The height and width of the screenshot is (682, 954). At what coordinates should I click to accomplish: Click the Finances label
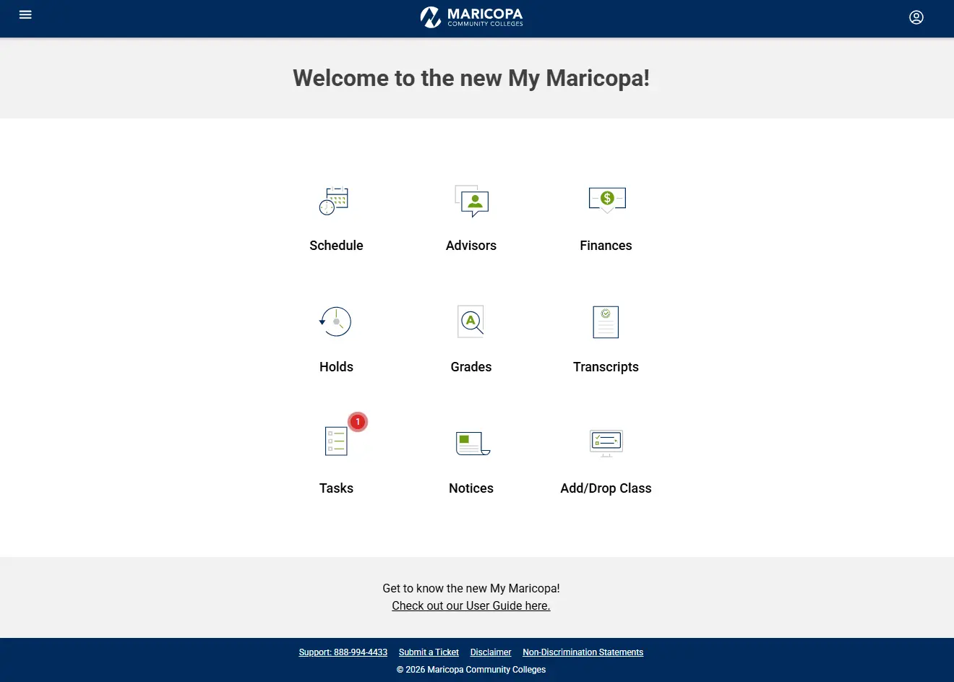[606, 246]
